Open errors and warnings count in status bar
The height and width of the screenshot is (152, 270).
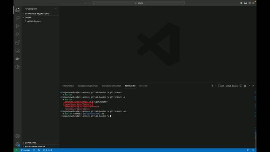(47, 150)
